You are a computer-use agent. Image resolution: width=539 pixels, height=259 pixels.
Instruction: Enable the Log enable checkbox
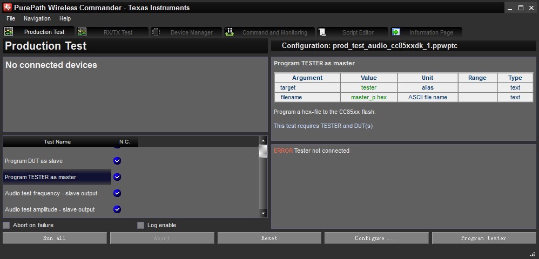[x=140, y=226]
